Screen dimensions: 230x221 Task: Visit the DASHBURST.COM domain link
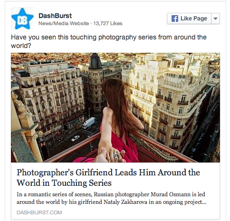39,212
